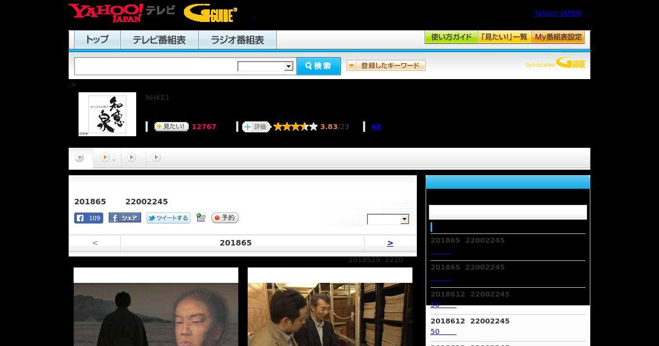Screen dimensions: 659x346
Task: Click the 見たい! add button
Action: pyautogui.click(x=171, y=127)
